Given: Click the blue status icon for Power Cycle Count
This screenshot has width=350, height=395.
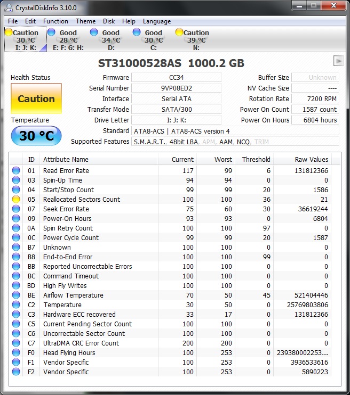Looking at the screenshot, I should click(x=16, y=237).
